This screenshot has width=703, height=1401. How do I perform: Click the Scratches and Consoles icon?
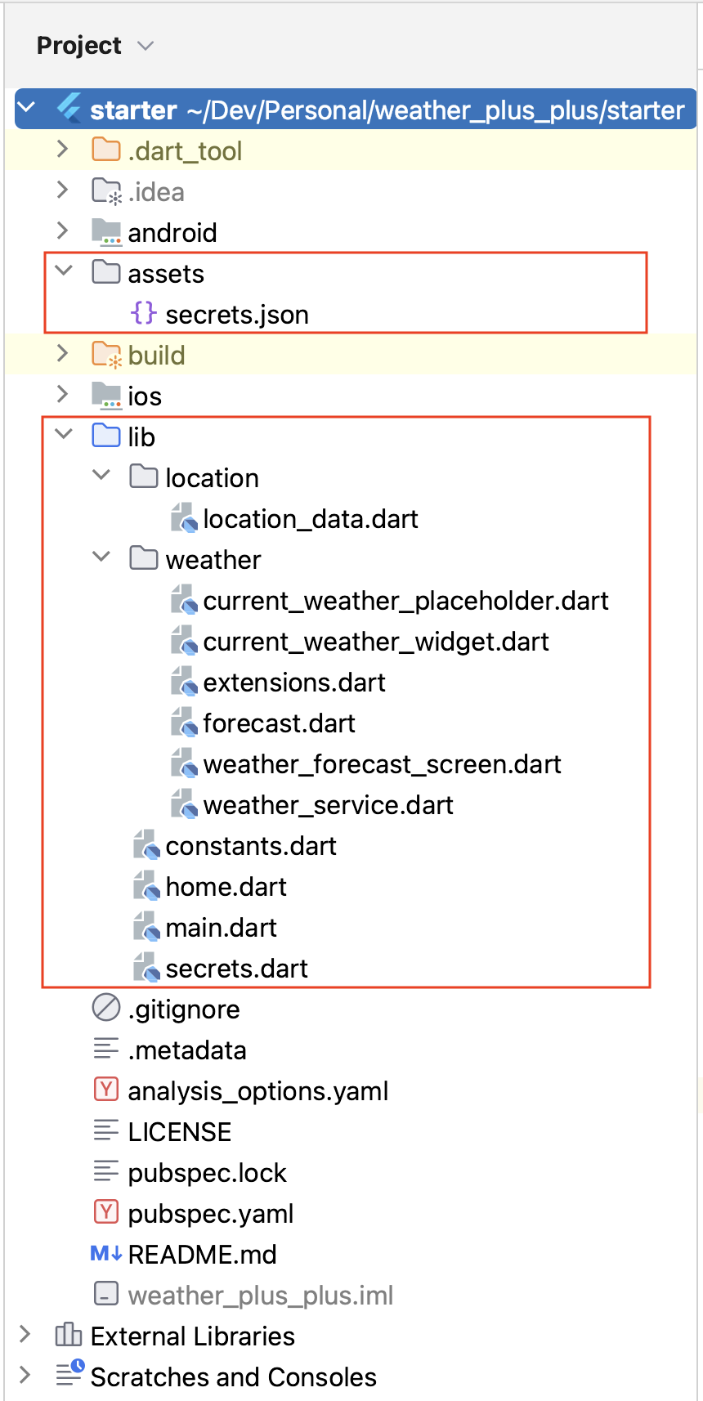tap(70, 1374)
